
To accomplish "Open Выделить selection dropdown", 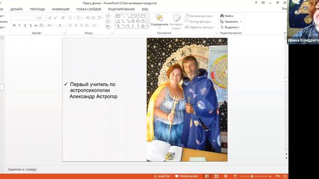I will (x=230, y=27).
